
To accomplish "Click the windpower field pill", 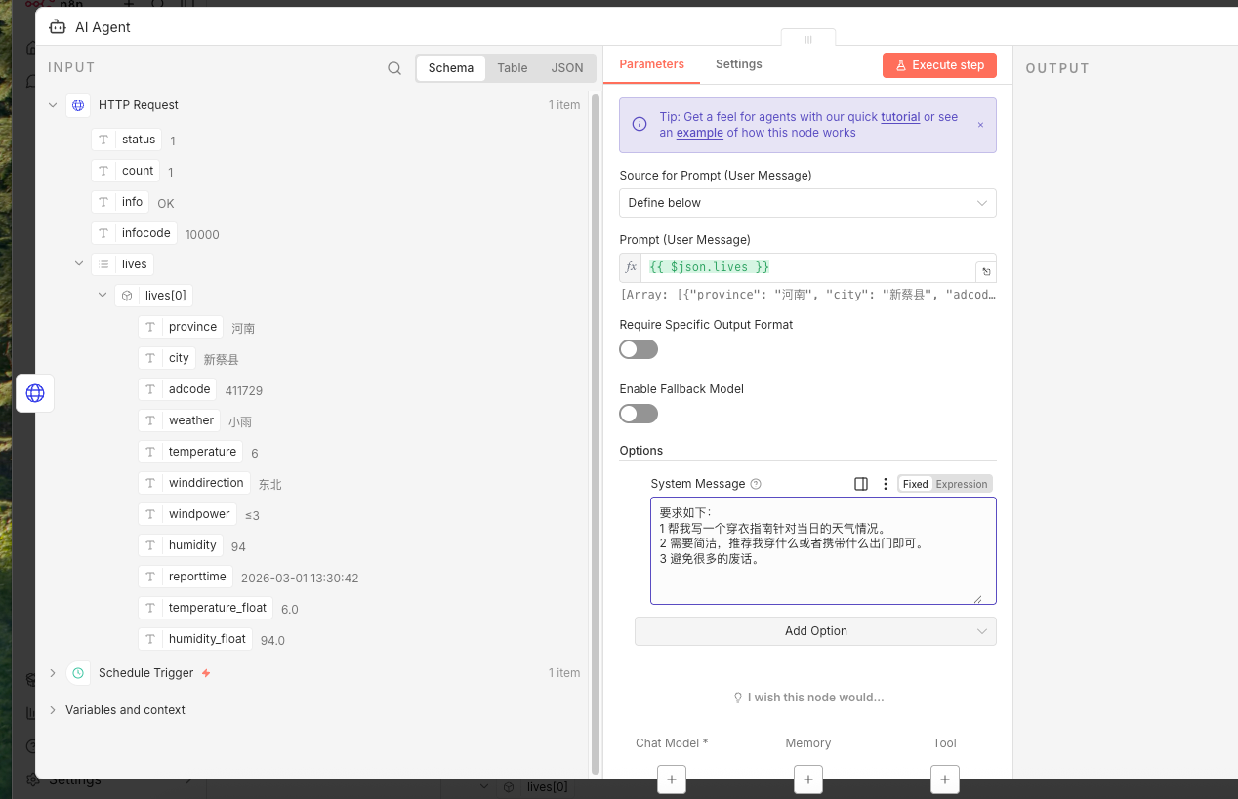I will tap(187, 514).
